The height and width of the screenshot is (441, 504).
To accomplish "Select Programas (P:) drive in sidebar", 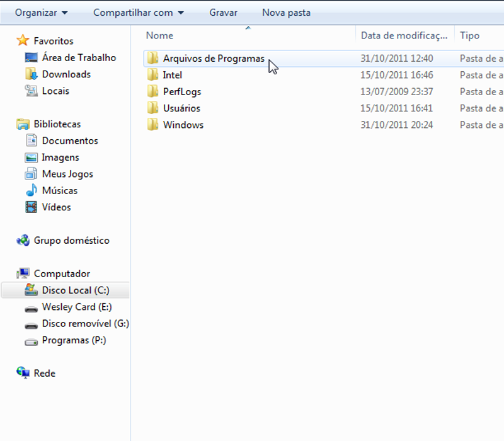I will [x=74, y=340].
